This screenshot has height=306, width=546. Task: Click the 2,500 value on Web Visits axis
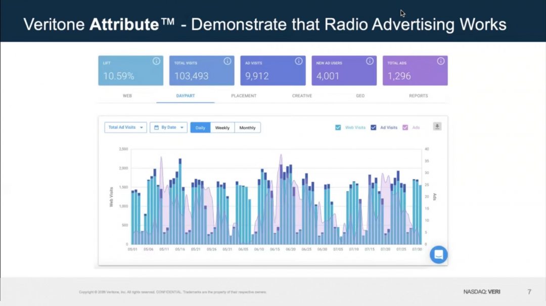[124, 149]
